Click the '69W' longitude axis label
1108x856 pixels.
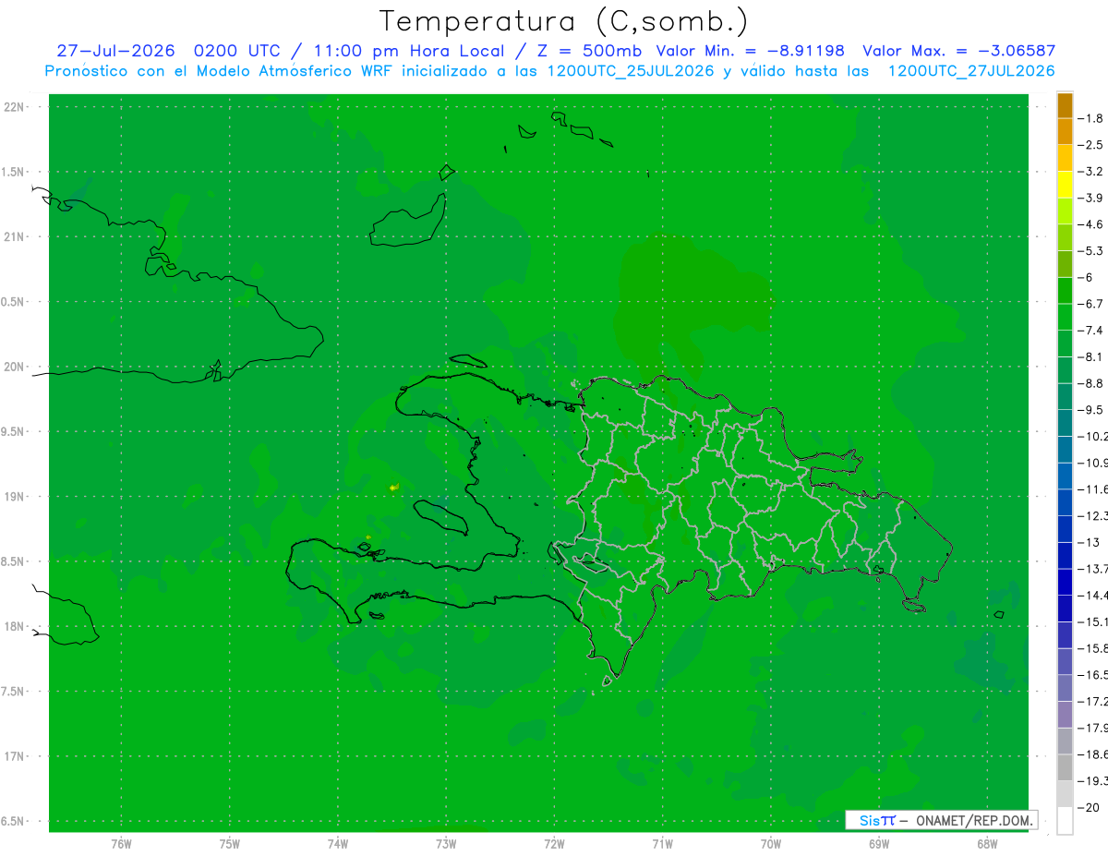click(879, 843)
